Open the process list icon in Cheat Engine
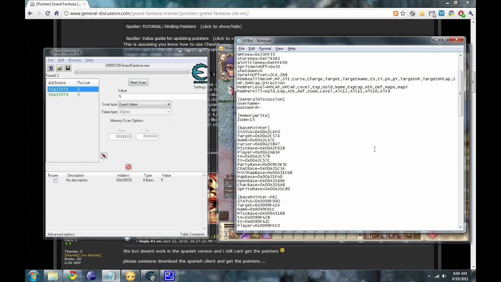 (50, 68)
